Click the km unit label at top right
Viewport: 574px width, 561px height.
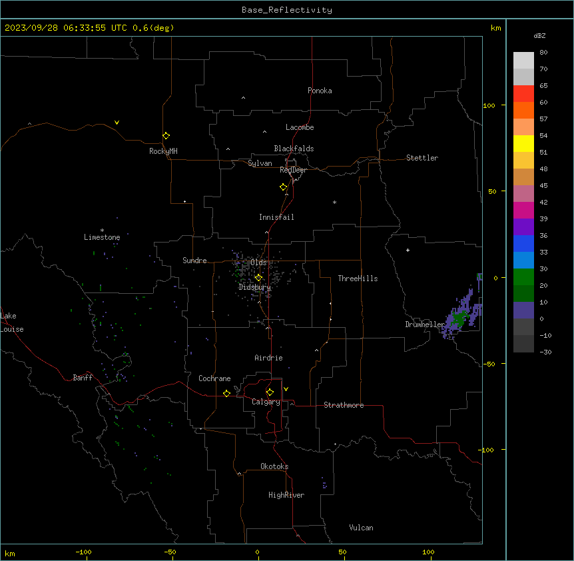[495, 28]
